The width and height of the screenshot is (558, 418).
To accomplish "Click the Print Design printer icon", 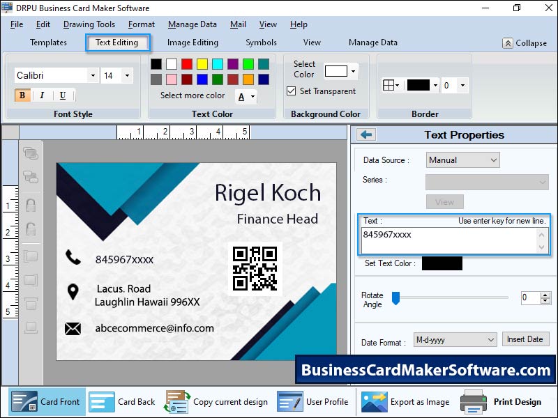I will coord(473,402).
